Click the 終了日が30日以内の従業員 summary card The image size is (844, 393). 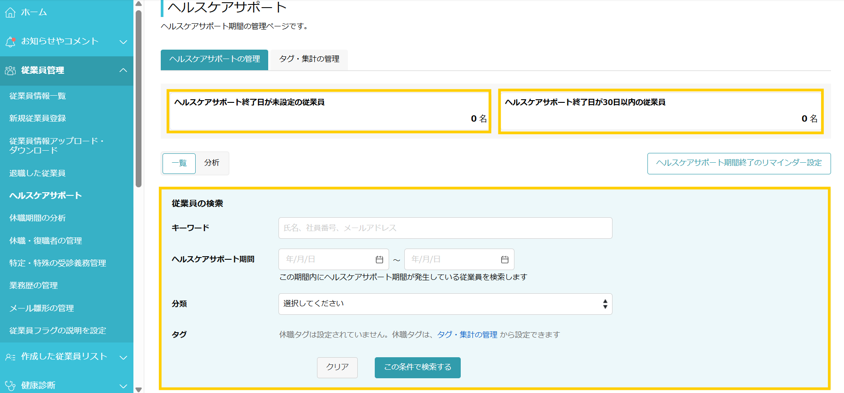[661, 111]
